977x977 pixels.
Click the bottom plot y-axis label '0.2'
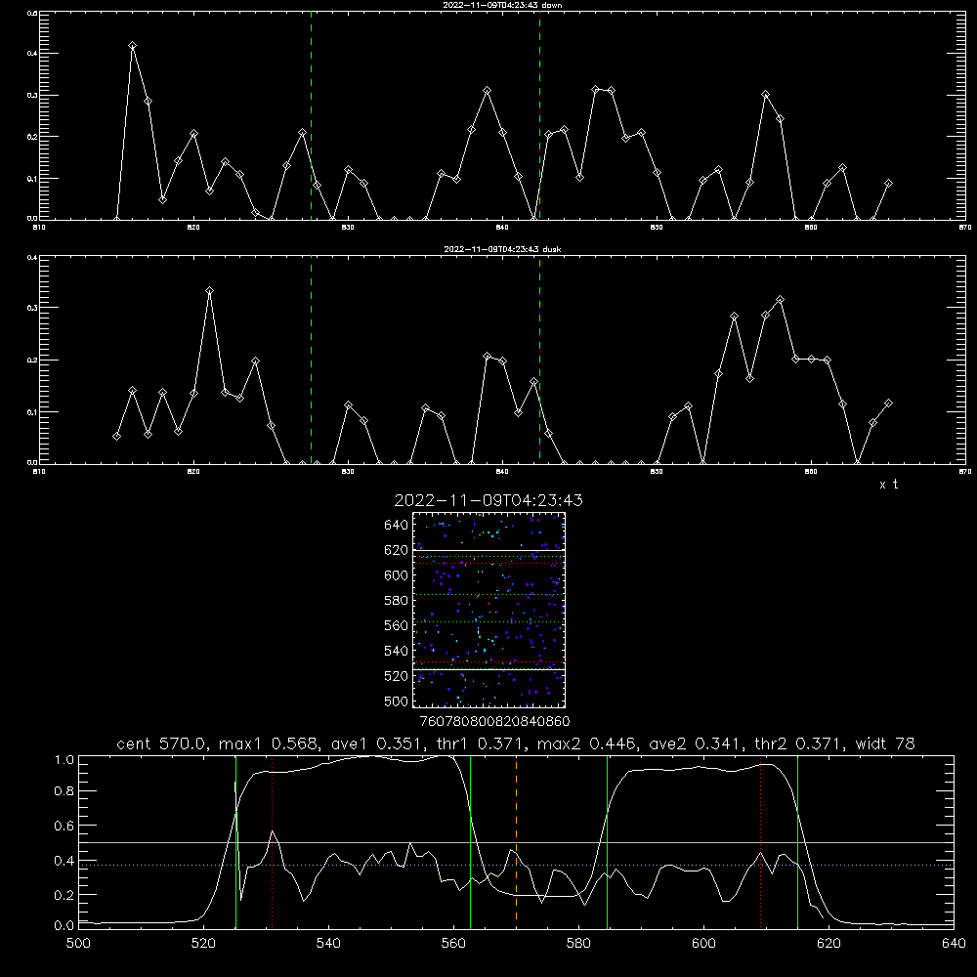tap(64, 895)
